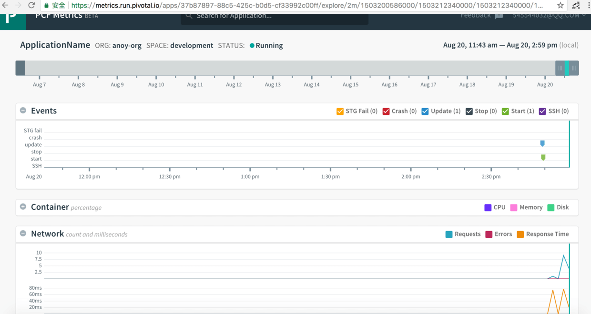Image resolution: width=591 pixels, height=314 pixels.
Task: Collapse the Network panel
Action: [23, 233]
